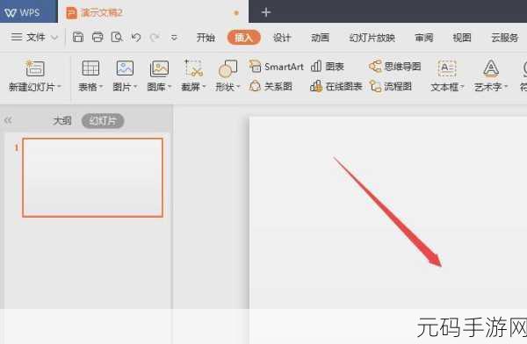Insert a table with 表格 icon

(90, 68)
